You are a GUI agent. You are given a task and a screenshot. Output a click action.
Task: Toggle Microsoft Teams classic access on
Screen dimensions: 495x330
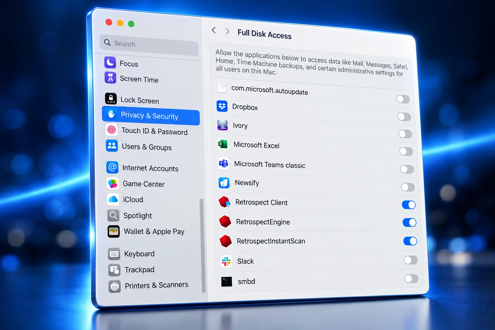point(407,169)
